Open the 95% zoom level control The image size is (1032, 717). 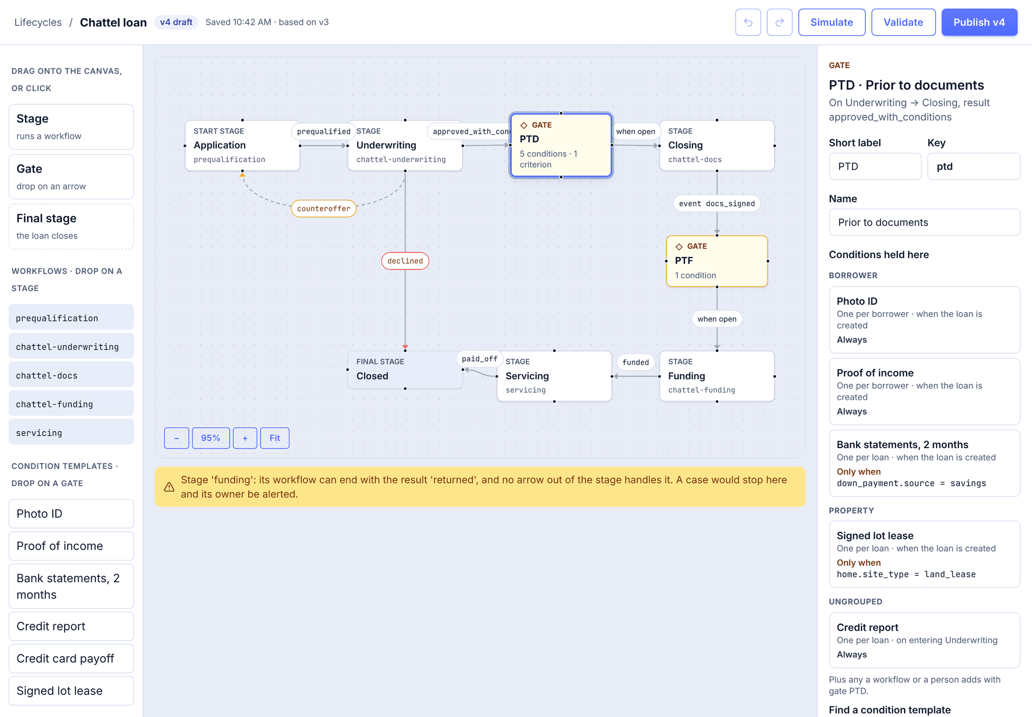point(211,438)
